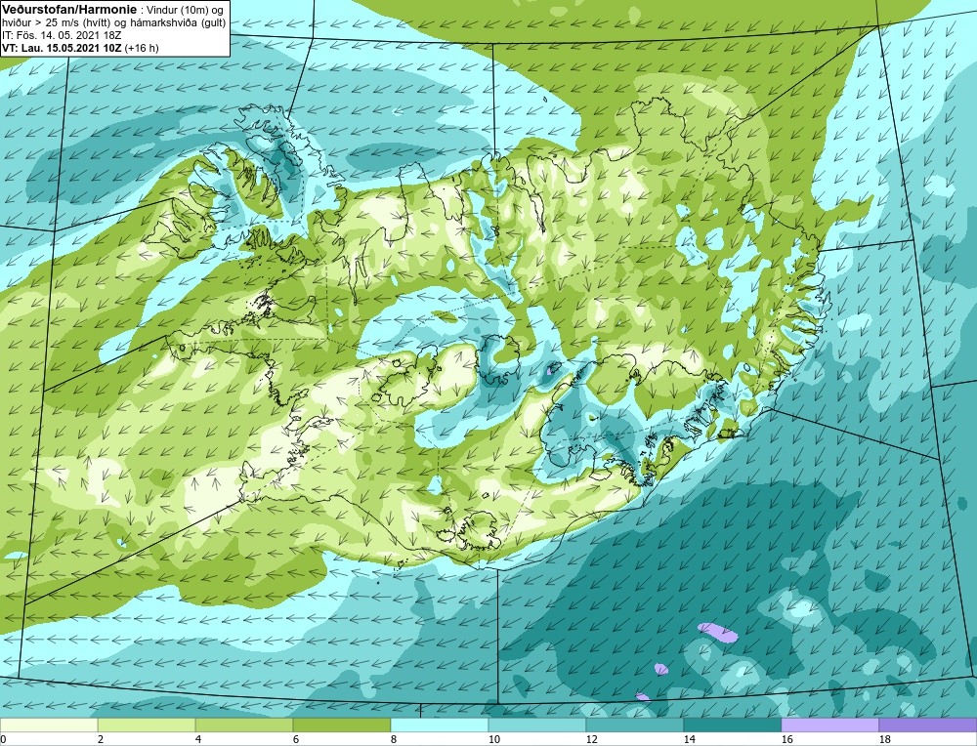This screenshot has width=977, height=746.
Task: Click the 'IT: Fös. 14. 05. 2021 18Z' text
Action: tap(61, 35)
